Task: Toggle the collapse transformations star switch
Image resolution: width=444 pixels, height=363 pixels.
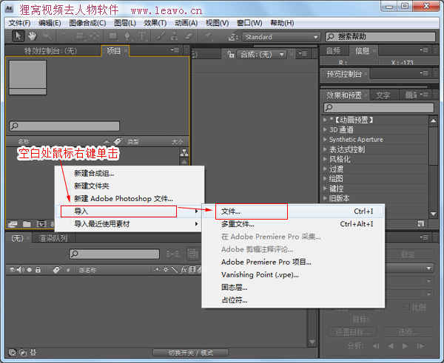Action: click(166, 270)
